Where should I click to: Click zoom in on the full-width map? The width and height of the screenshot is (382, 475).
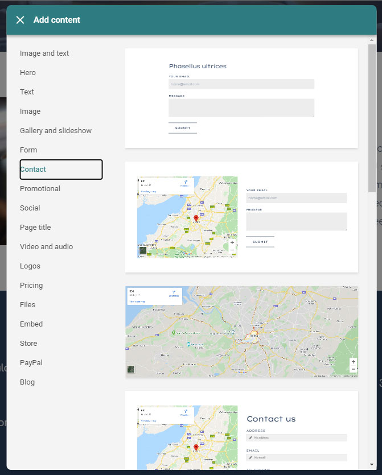(353, 362)
